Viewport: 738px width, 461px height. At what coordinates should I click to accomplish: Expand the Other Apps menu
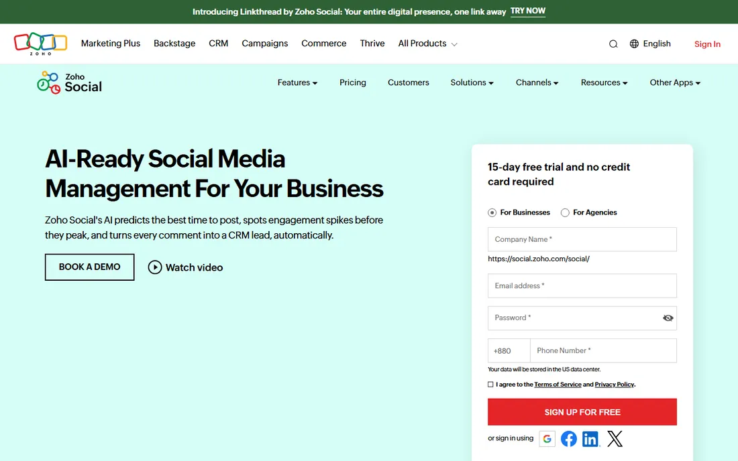[x=675, y=82]
